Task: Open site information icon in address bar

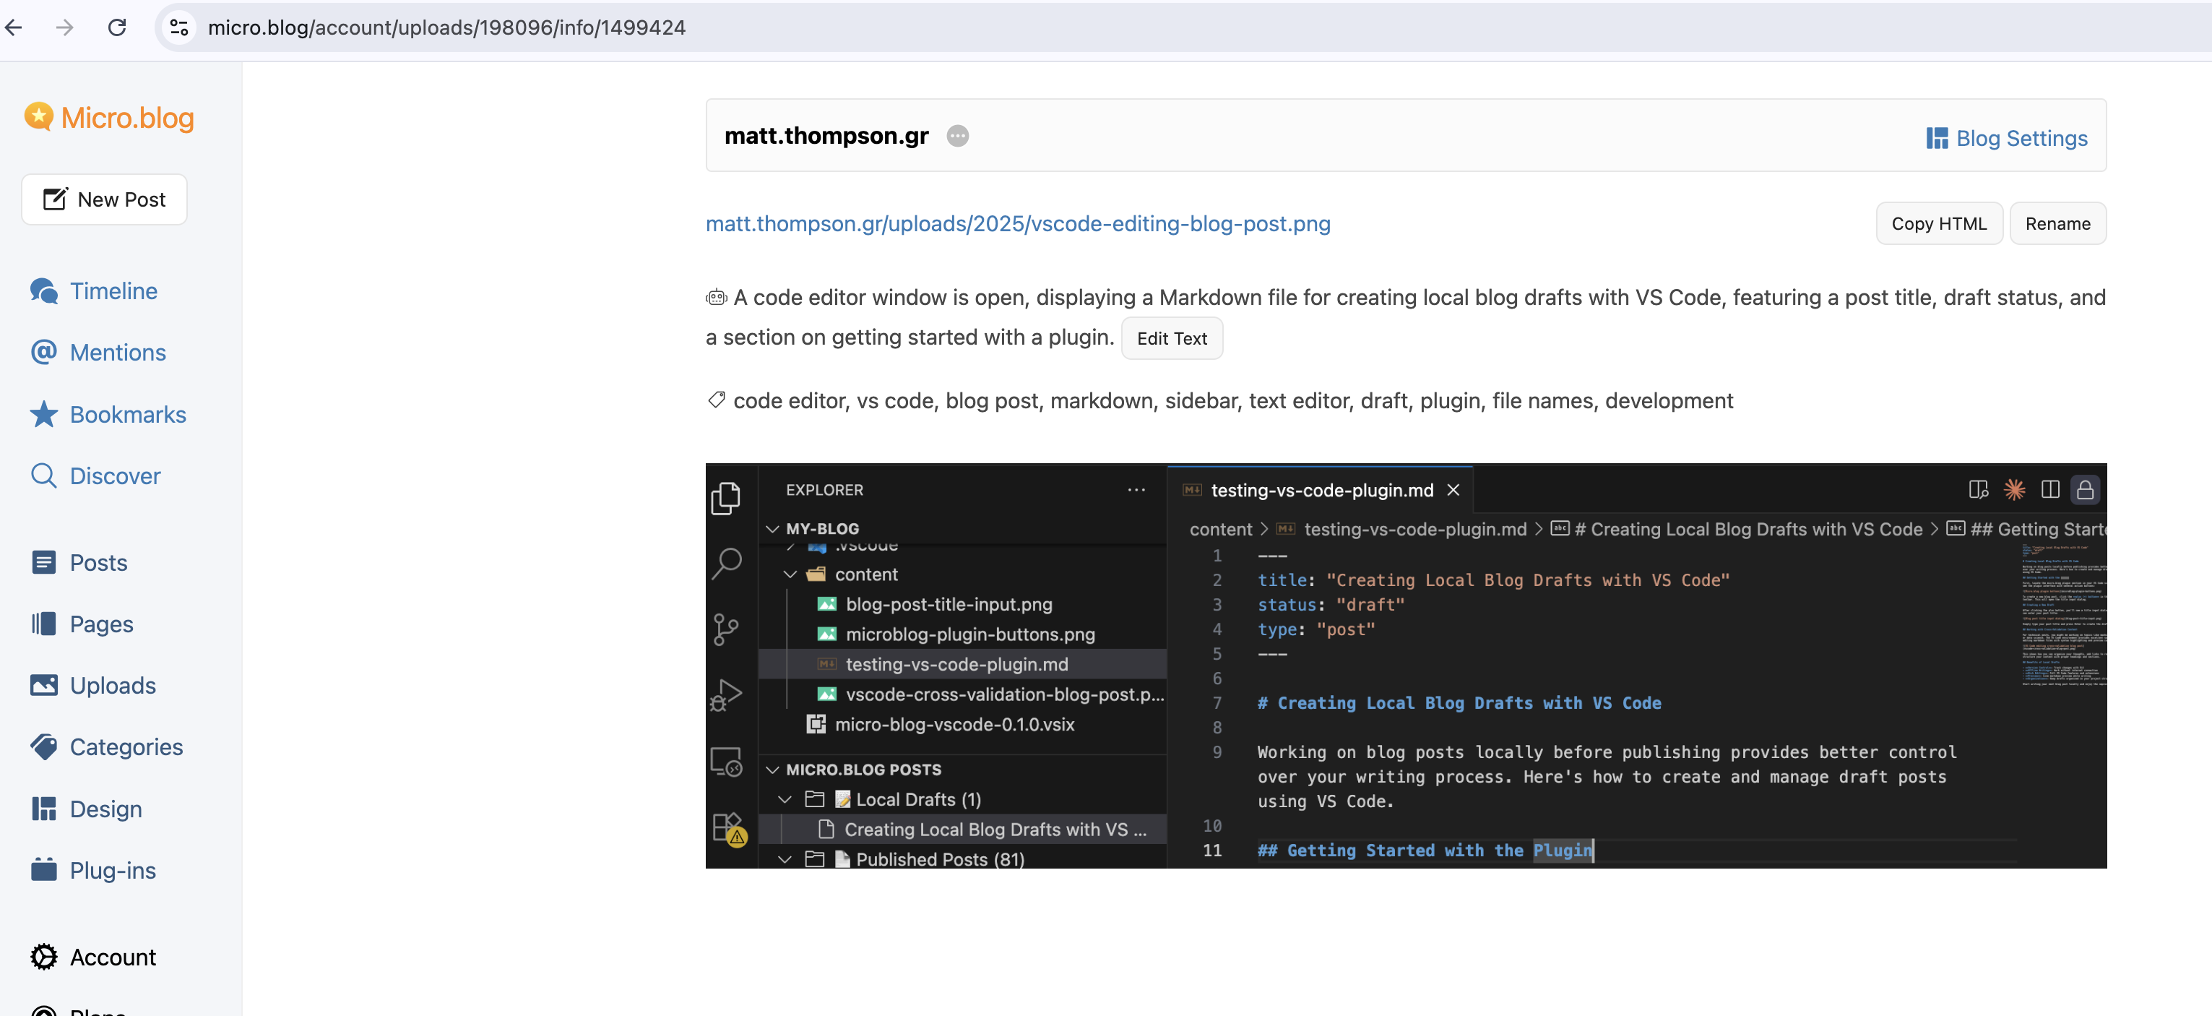Action: click(178, 27)
